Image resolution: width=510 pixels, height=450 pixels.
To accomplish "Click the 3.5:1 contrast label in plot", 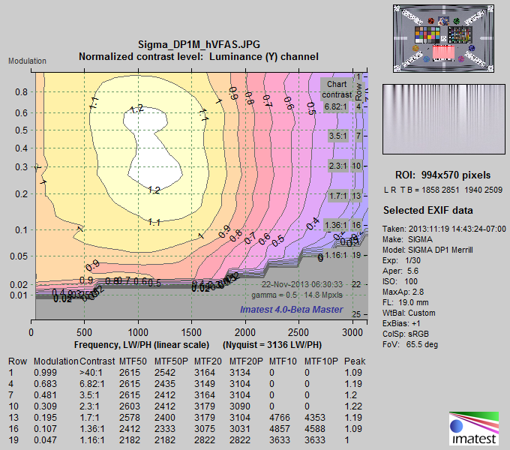I will click(x=338, y=136).
